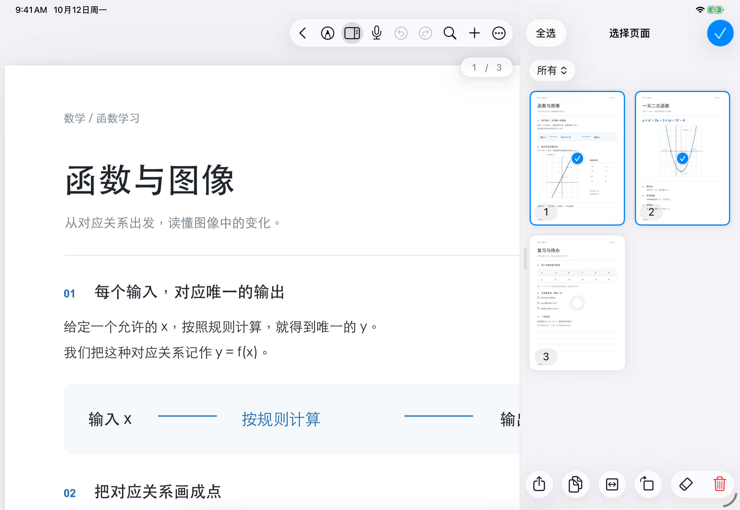
Task: Rotate the selected pages
Action: [x=648, y=484]
